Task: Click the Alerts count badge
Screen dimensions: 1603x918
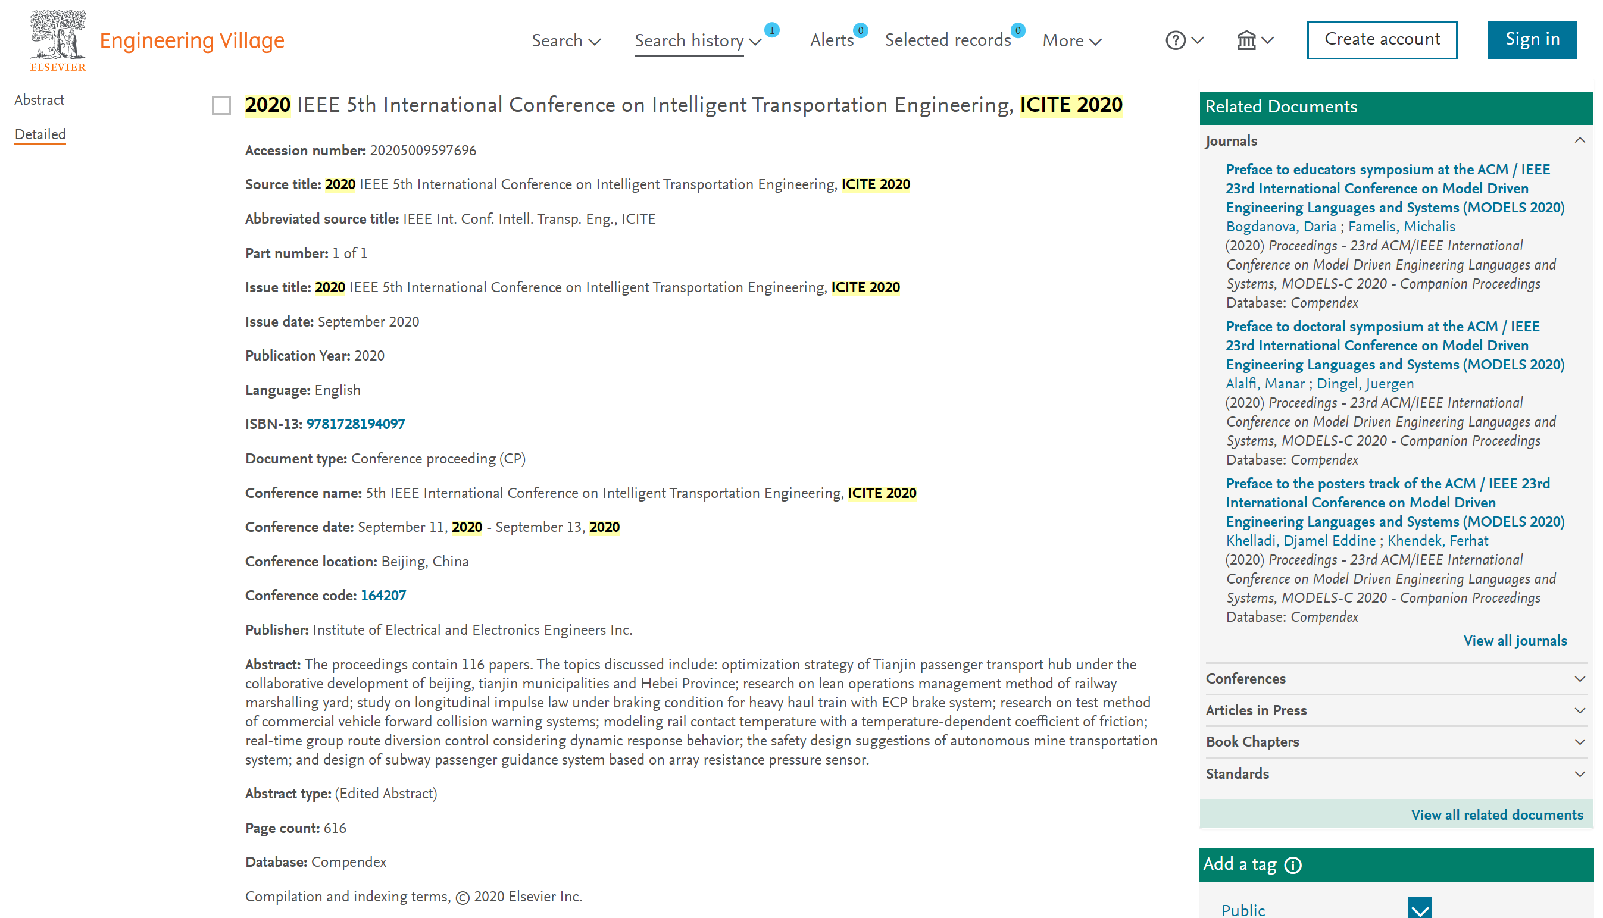Action: tap(860, 30)
